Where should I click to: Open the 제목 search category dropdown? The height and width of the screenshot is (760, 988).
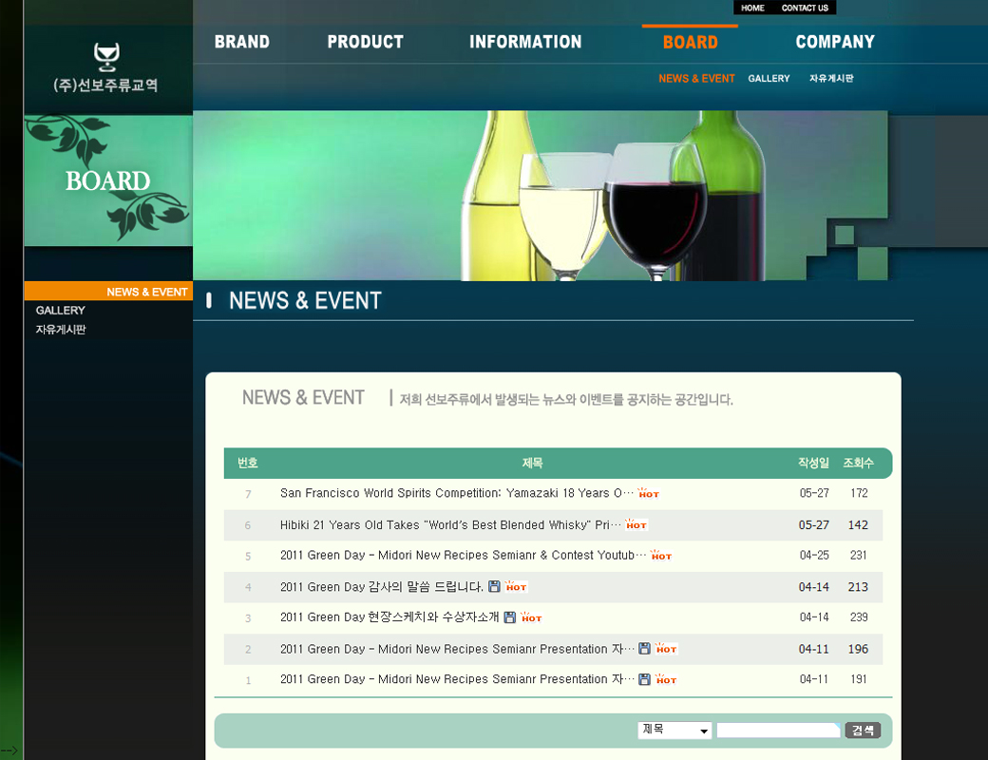pyautogui.click(x=674, y=730)
